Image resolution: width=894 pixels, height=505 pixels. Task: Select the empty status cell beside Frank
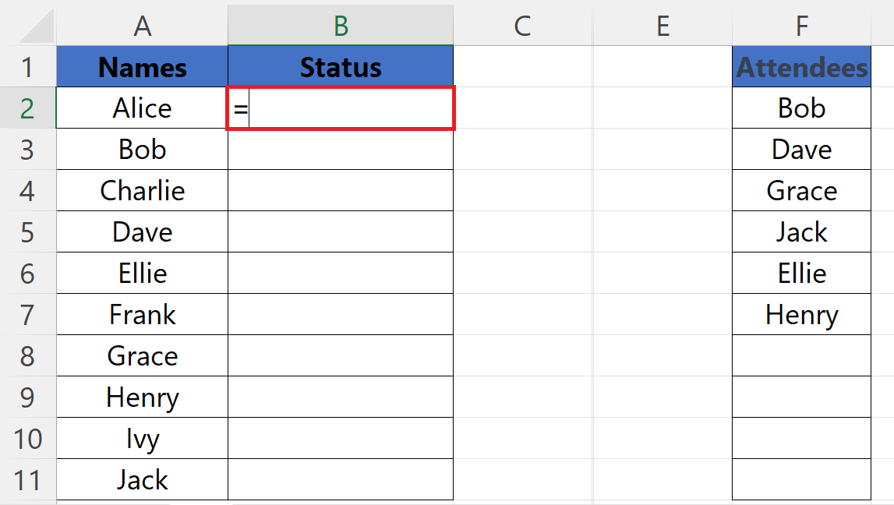pos(340,314)
